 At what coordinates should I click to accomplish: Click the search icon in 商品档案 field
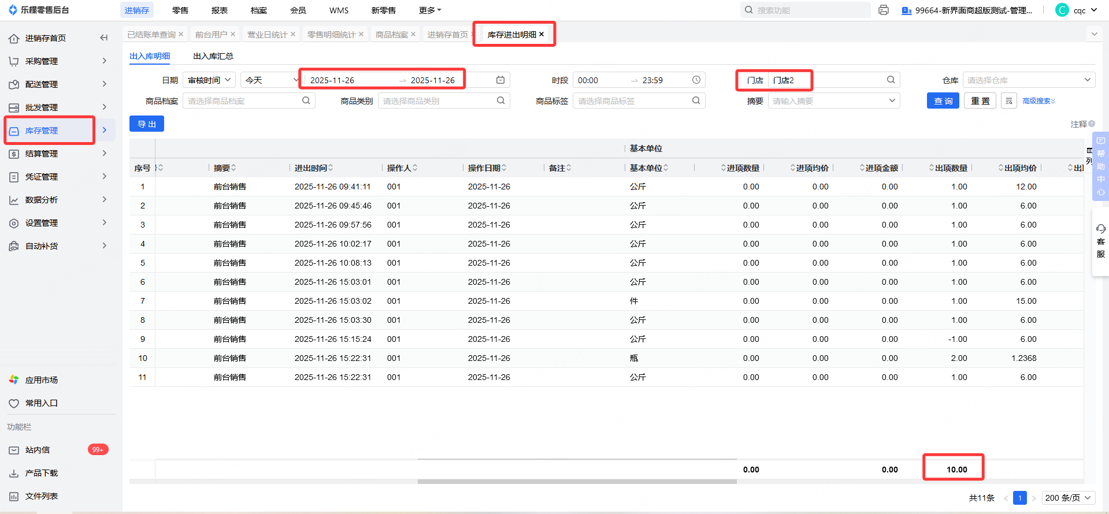pyautogui.click(x=306, y=101)
